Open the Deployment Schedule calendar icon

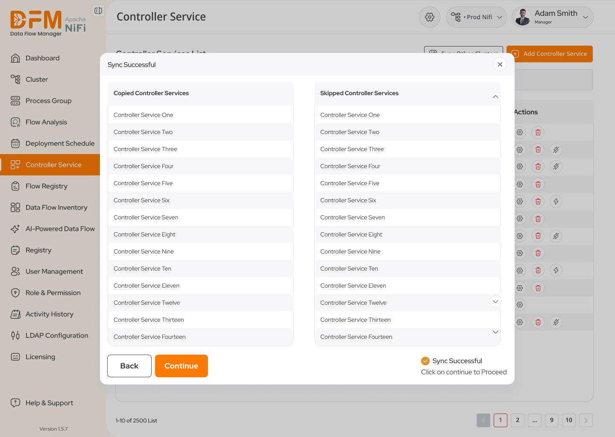coord(15,143)
